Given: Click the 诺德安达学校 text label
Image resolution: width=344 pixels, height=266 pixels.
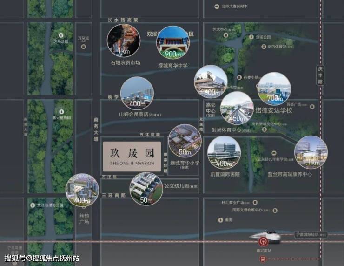Looking at the screenshot, I should click(x=274, y=110).
